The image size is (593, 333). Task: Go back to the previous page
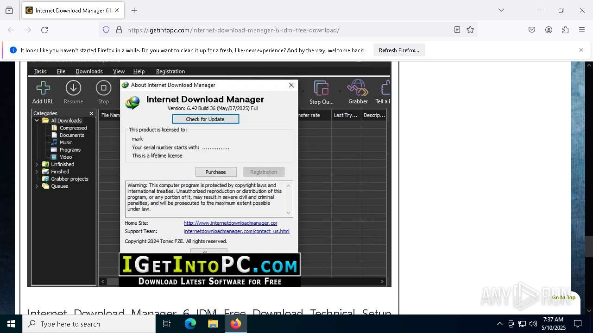click(11, 30)
